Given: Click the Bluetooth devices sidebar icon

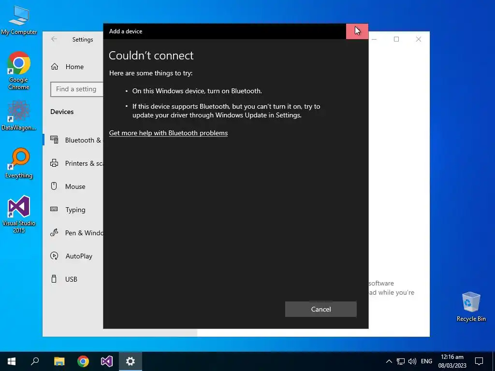Looking at the screenshot, I should (x=54, y=140).
